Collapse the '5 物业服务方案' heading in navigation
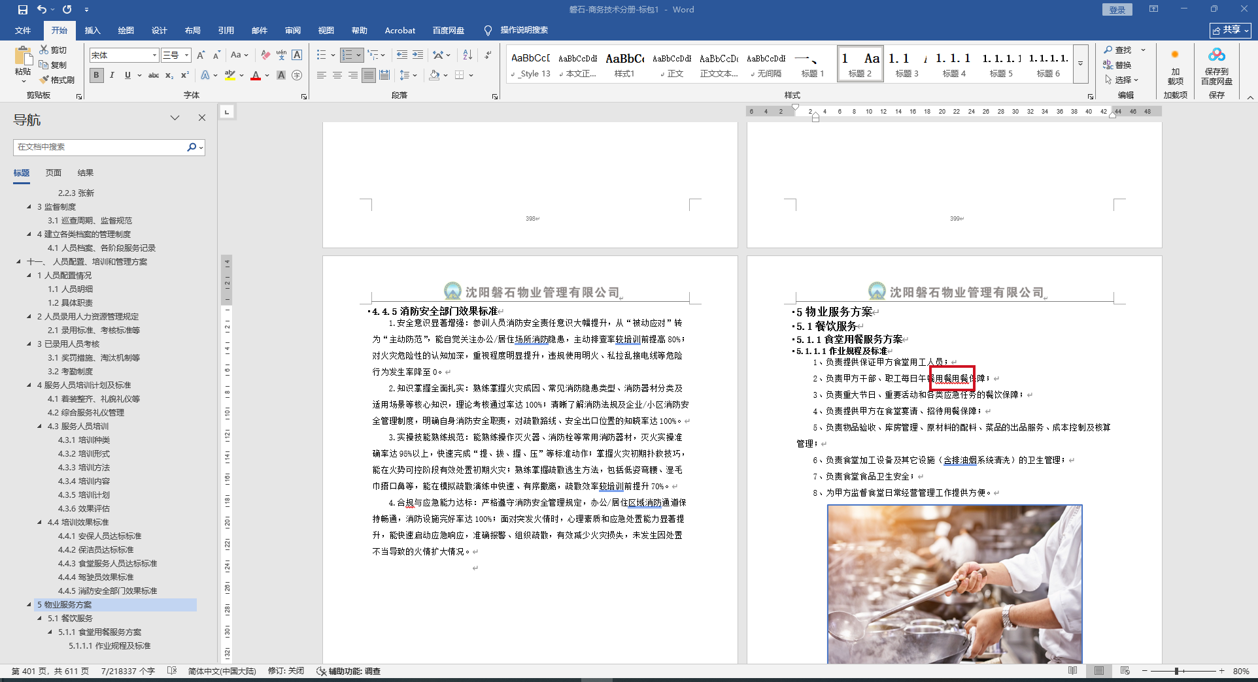 pos(29,605)
